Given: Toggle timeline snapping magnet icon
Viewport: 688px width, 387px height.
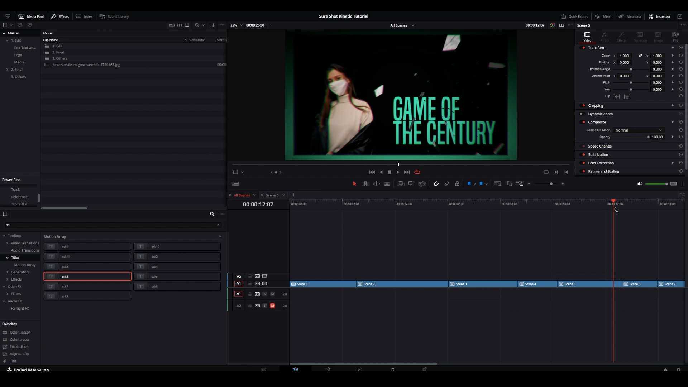Looking at the screenshot, I should tap(436, 184).
